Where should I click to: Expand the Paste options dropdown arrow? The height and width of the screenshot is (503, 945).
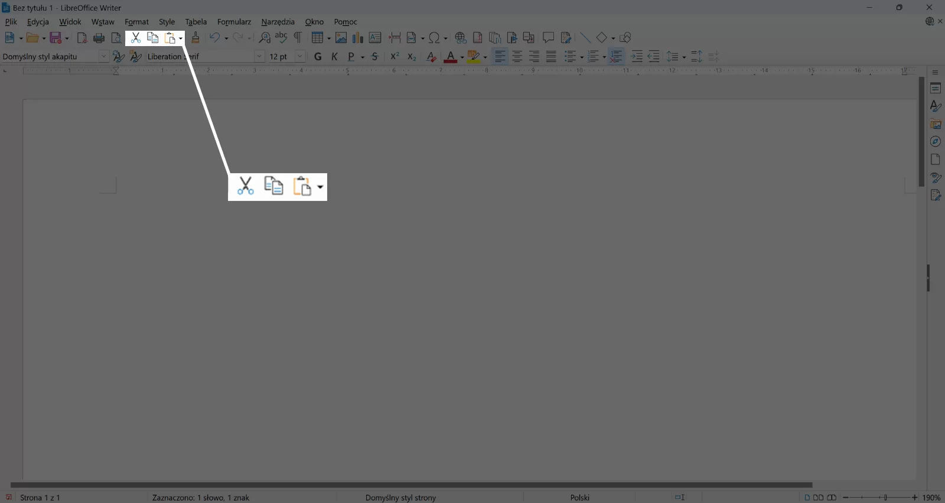click(x=181, y=38)
